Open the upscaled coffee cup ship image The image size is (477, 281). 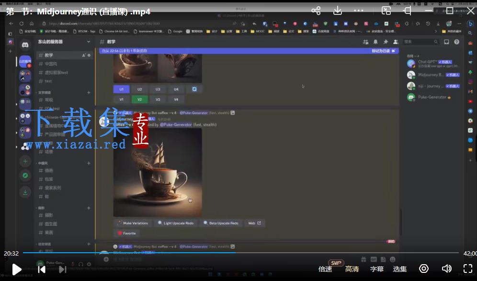click(x=158, y=172)
